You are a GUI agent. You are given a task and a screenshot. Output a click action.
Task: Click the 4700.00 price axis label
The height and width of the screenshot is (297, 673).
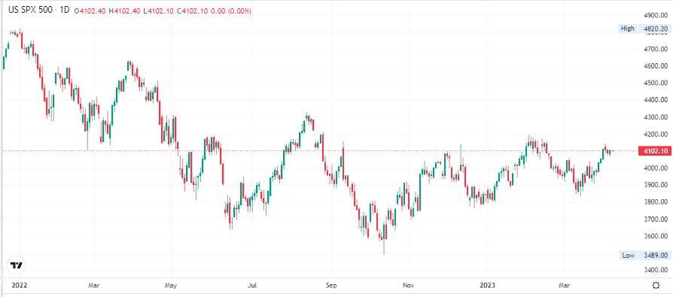tap(656, 50)
